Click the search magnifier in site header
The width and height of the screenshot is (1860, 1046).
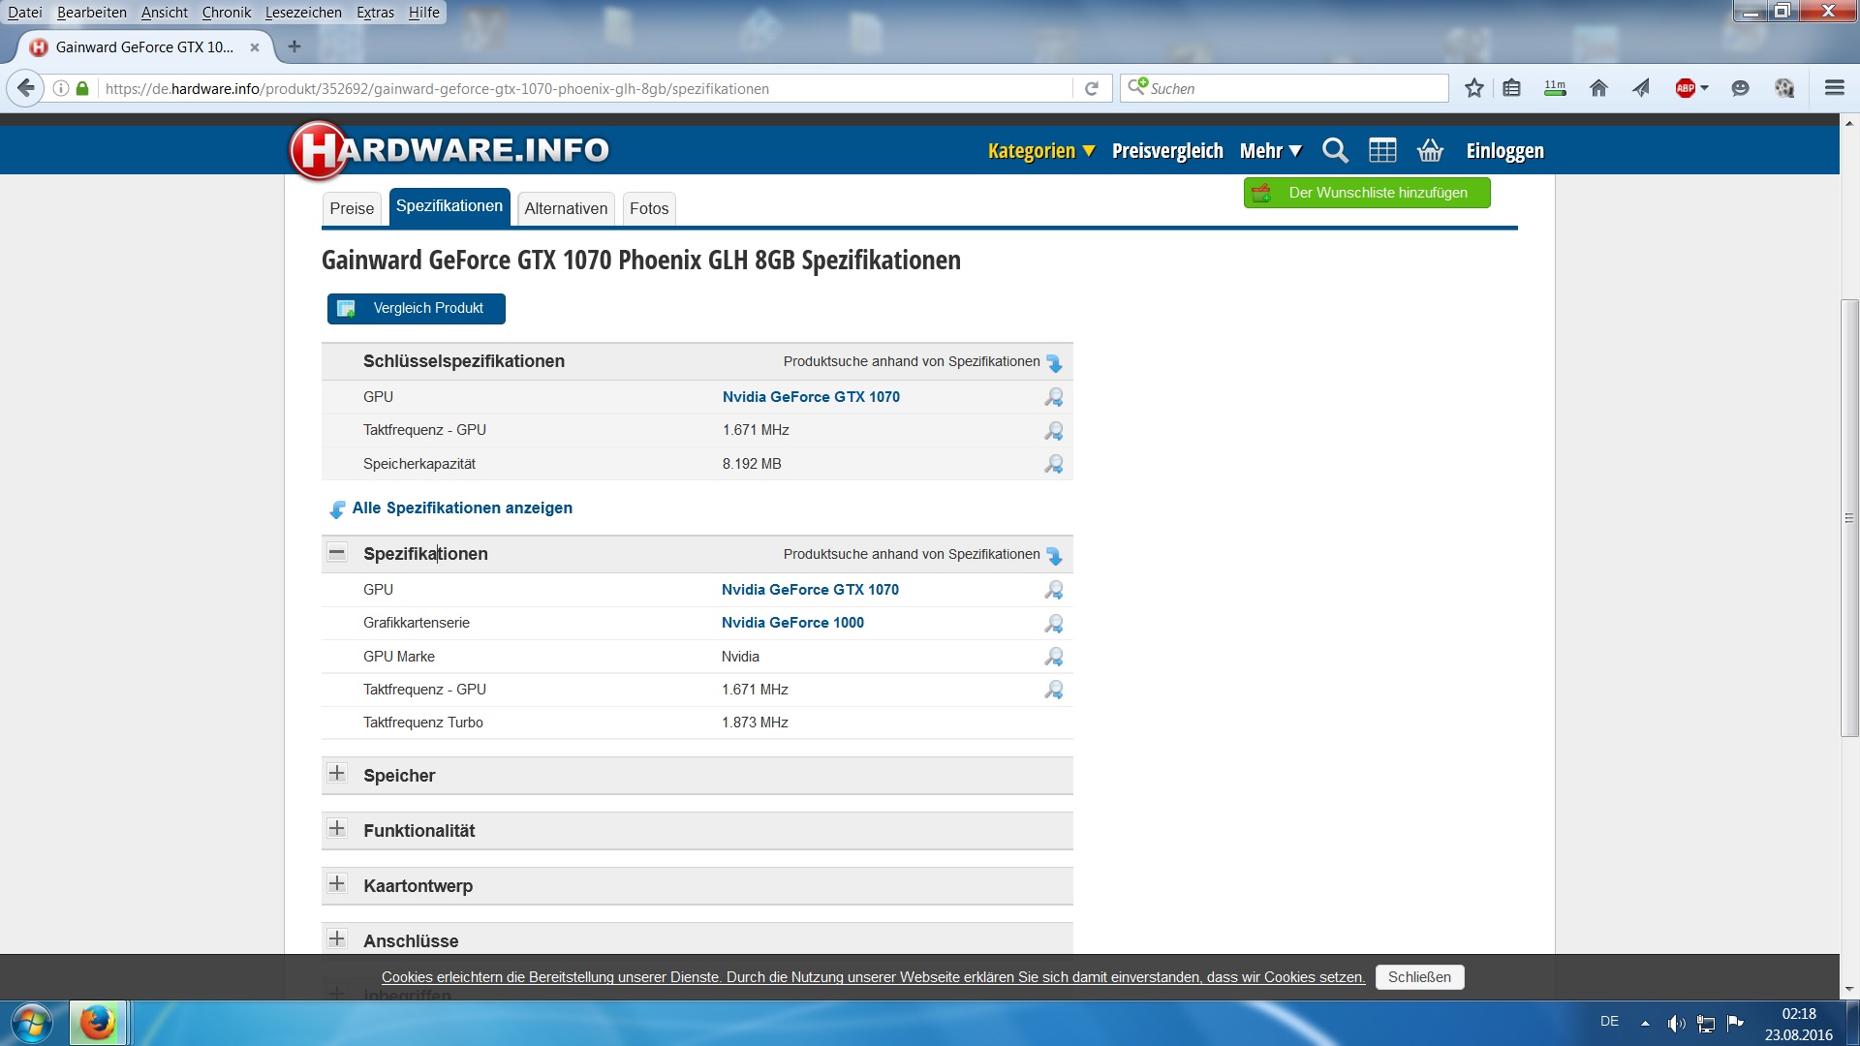click(1335, 150)
